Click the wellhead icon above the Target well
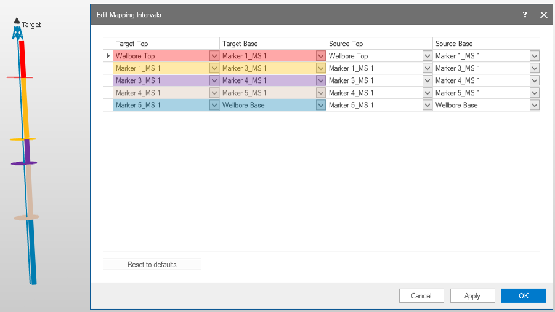 click(x=17, y=30)
